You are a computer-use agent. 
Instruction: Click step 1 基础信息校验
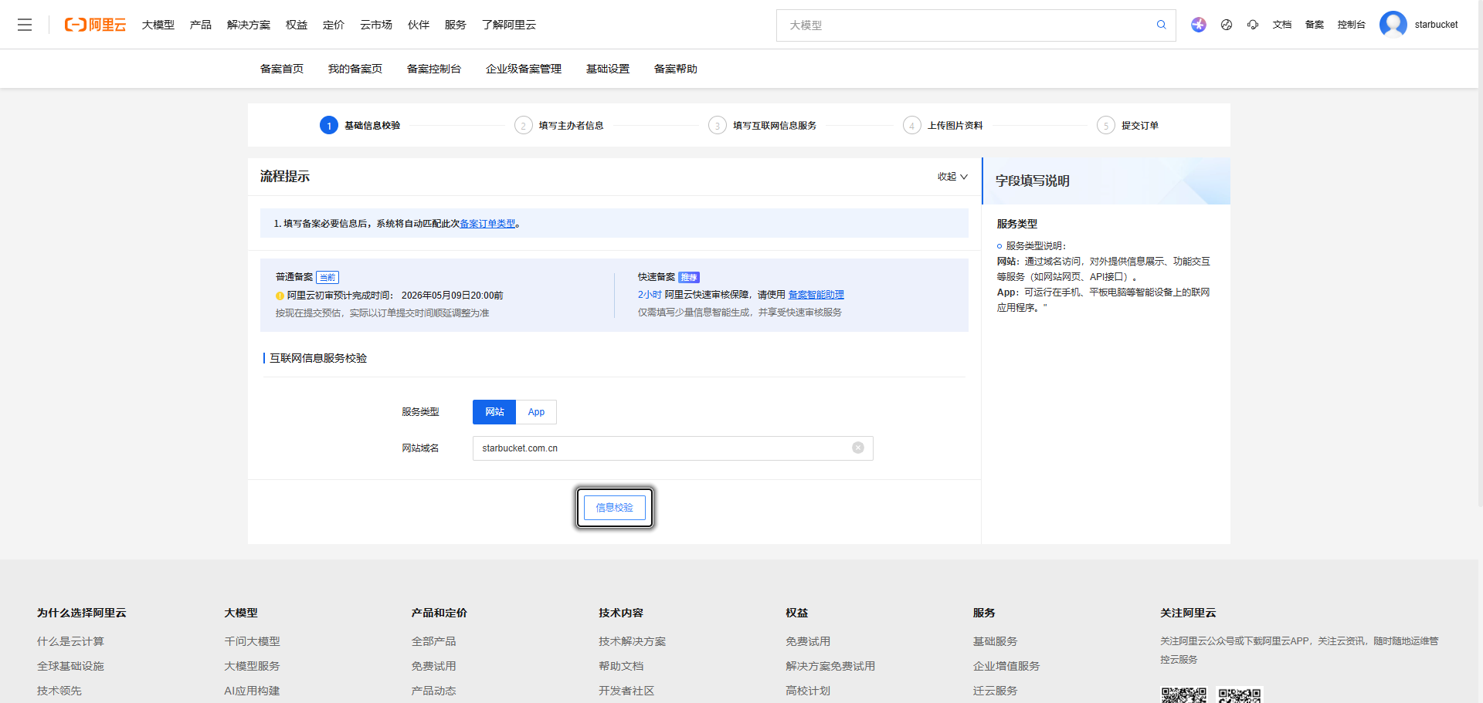360,125
